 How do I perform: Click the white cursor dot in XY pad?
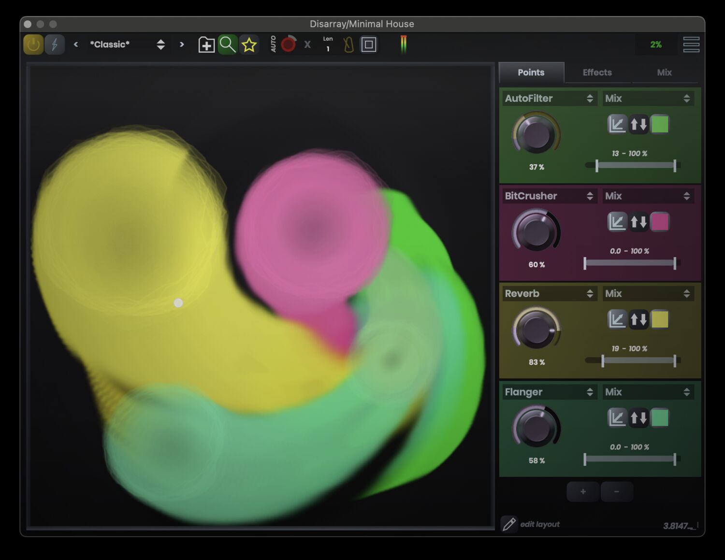coord(178,303)
